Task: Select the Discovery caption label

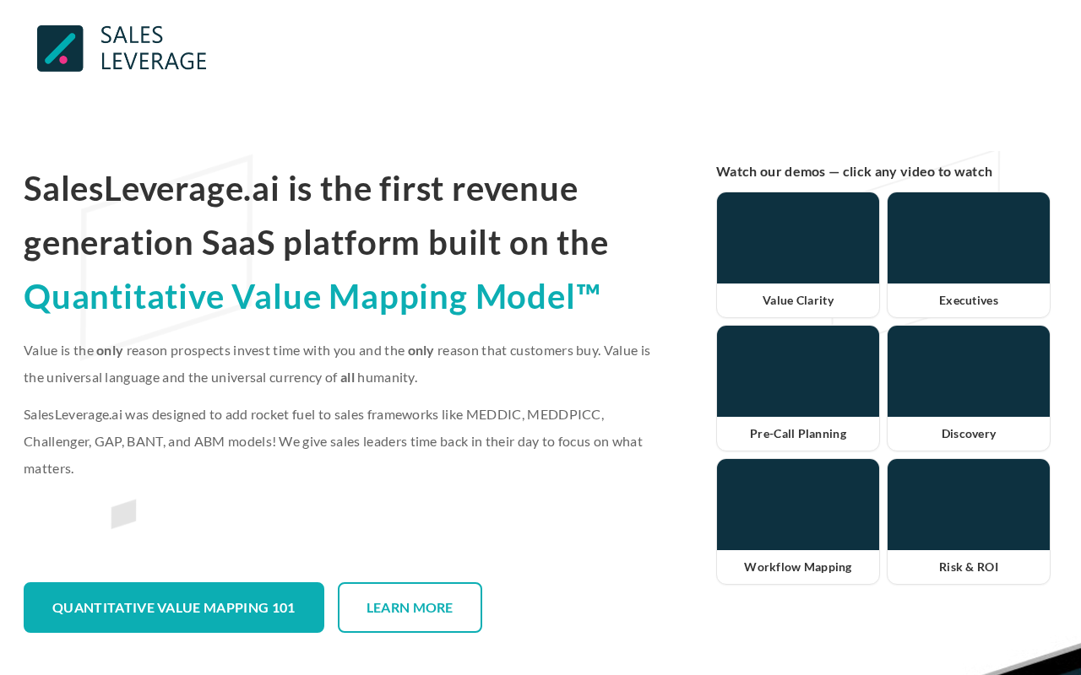Action: pos(969,434)
